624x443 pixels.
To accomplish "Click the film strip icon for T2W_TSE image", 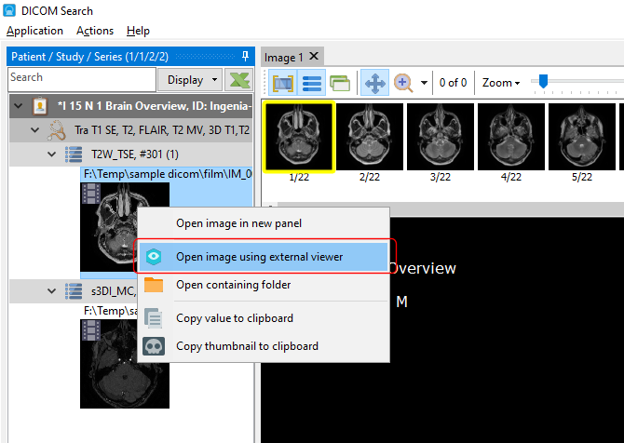I will click(91, 193).
